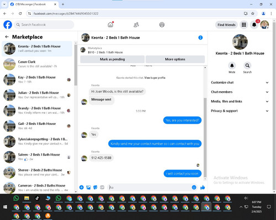Open the Friends icon in top navigation
The image size is (276, 220).
pyautogui.click(x=136, y=25)
